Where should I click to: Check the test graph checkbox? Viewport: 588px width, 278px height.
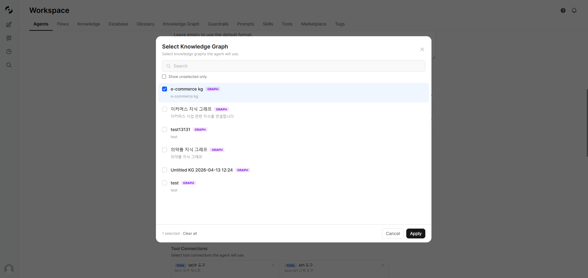(165, 183)
